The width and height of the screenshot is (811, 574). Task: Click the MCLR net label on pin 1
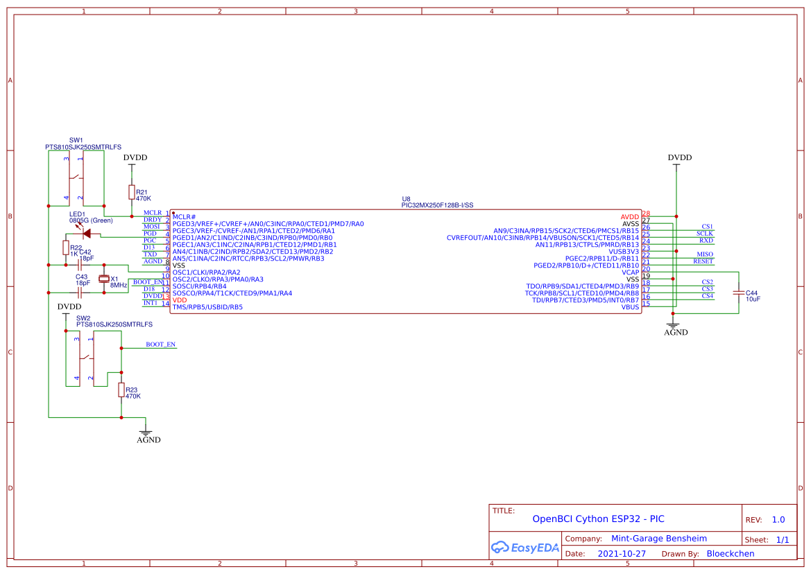point(151,213)
